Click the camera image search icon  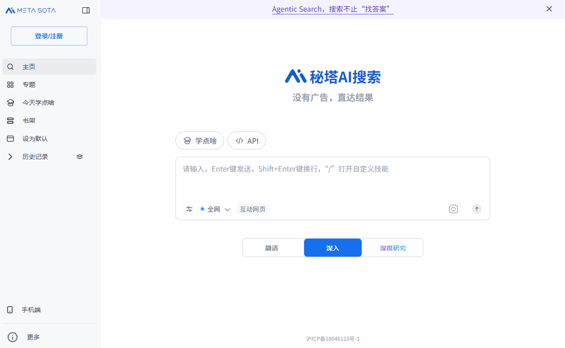point(453,209)
